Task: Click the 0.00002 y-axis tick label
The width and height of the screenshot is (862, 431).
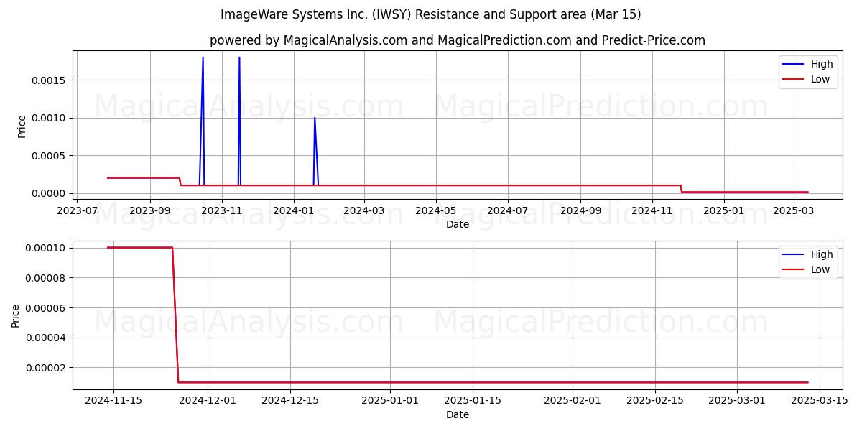Action: [x=46, y=368]
